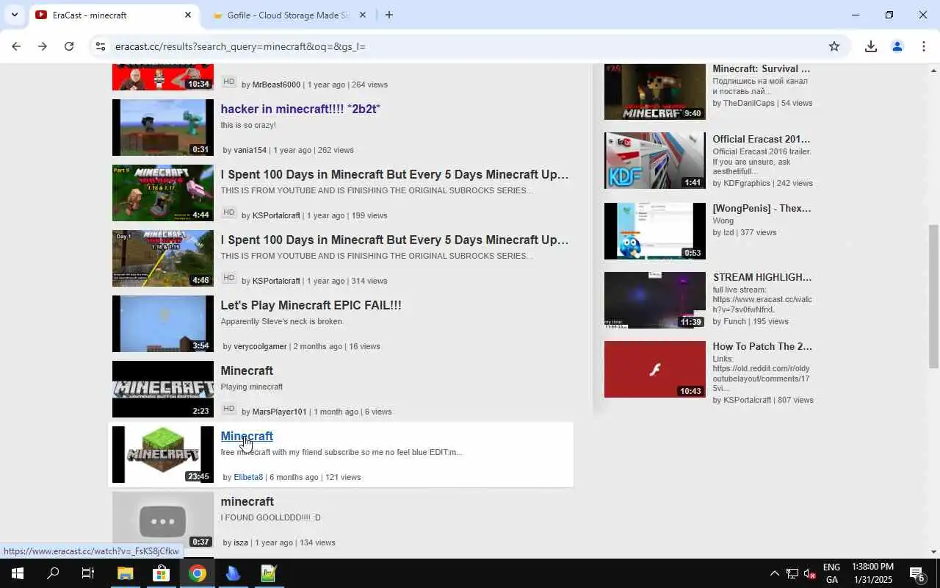This screenshot has width=940, height=588.
Task: Open 'minecraft' video by isza
Action: click(x=247, y=501)
